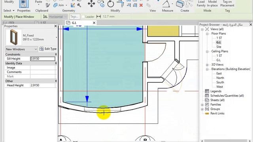Collapse the Floor Plans node
The width and height of the screenshot is (253, 142).
click(x=207, y=34)
